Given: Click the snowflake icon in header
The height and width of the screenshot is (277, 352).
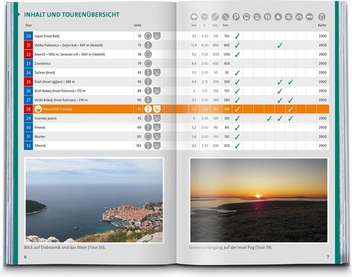Looking at the screenshot, I should pos(288,17).
